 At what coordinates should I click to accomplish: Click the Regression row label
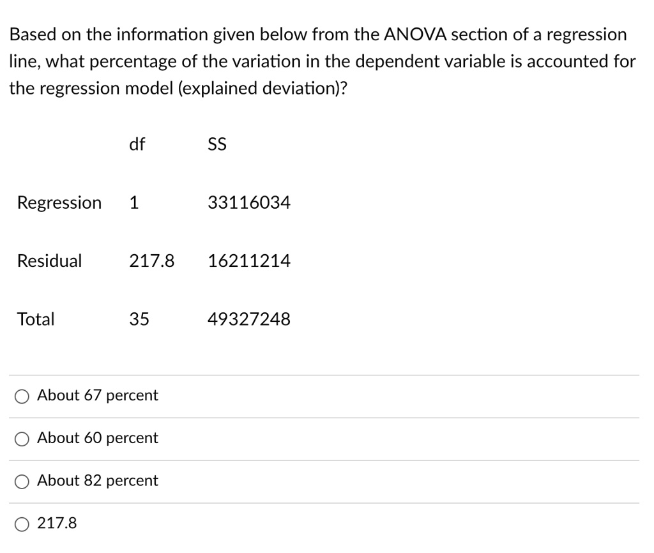tap(59, 202)
